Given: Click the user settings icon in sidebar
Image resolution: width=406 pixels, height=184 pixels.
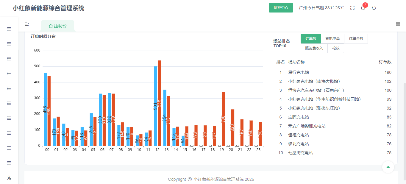Looking at the screenshot, I should point(9,178).
